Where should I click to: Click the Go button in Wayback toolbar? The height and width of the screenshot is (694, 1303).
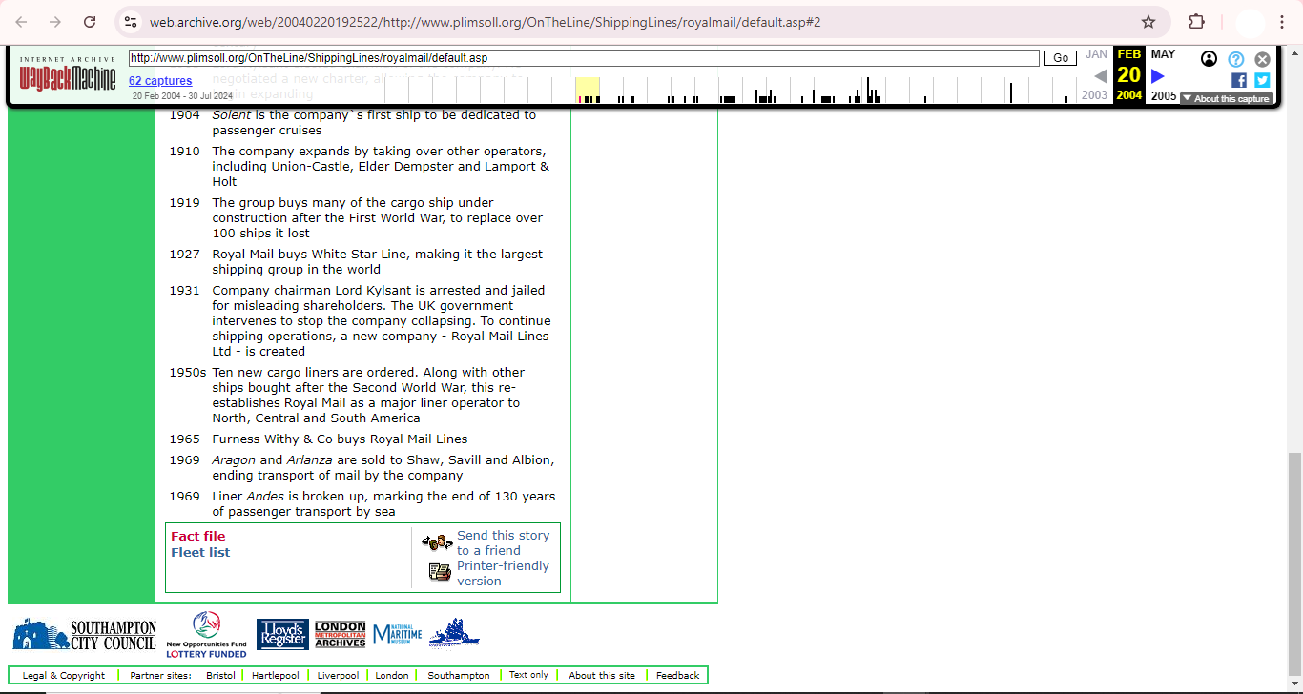1061,58
